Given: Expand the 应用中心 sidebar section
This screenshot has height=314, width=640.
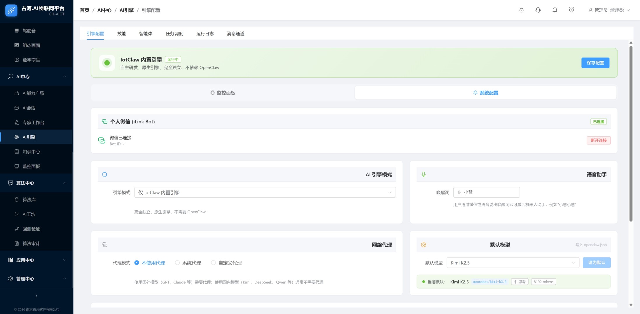Looking at the screenshot, I should pyautogui.click(x=36, y=260).
